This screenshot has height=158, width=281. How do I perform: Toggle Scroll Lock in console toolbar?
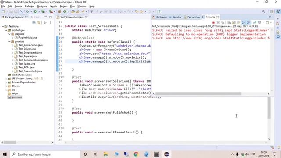click(234, 22)
